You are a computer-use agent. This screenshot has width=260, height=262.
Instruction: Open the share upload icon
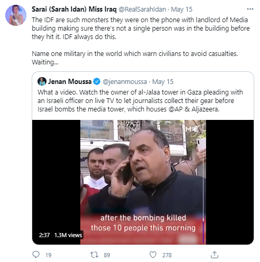215,255
